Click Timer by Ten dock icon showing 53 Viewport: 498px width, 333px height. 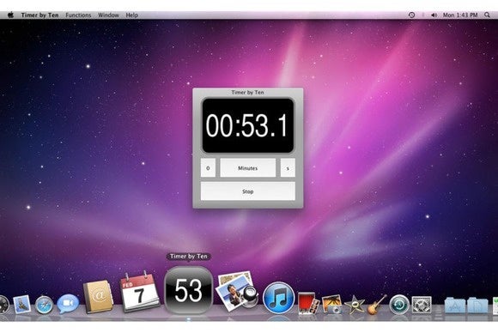(x=188, y=290)
